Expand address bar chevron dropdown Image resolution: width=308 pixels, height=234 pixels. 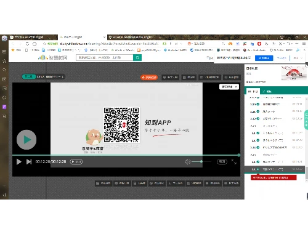point(181,44)
